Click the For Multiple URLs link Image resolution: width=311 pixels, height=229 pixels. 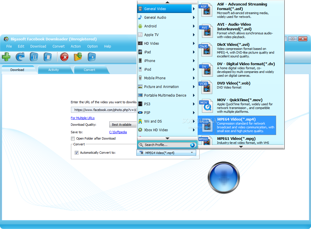pos(83,118)
